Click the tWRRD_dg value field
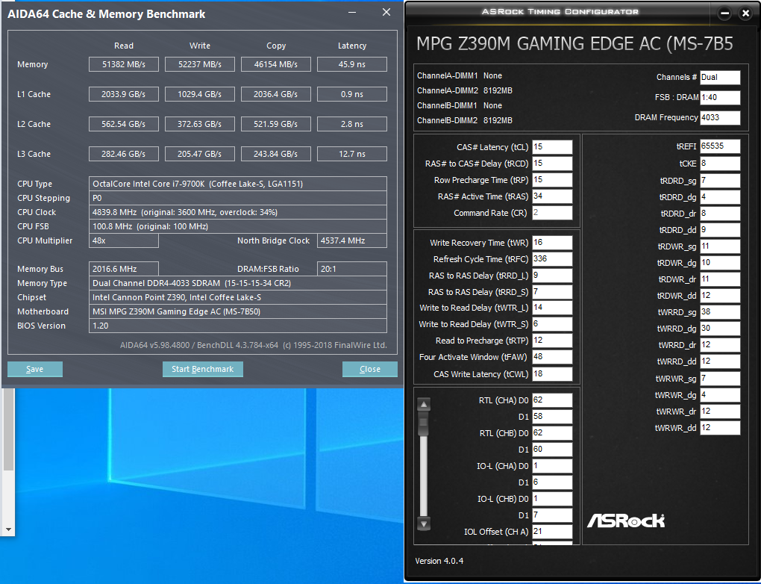761x584 pixels. (720, 329)
